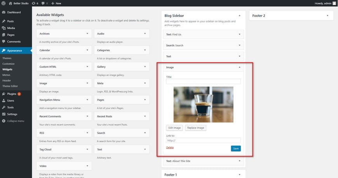Click the Dashboard gauge icon
Image resolution: width=338 pixels, height=178 pixels.
pos(3,12)
